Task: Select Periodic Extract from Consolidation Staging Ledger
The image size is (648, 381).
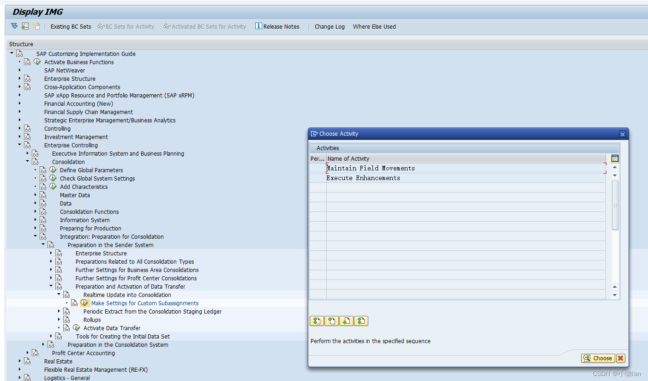Action: (x=152, y=311)
